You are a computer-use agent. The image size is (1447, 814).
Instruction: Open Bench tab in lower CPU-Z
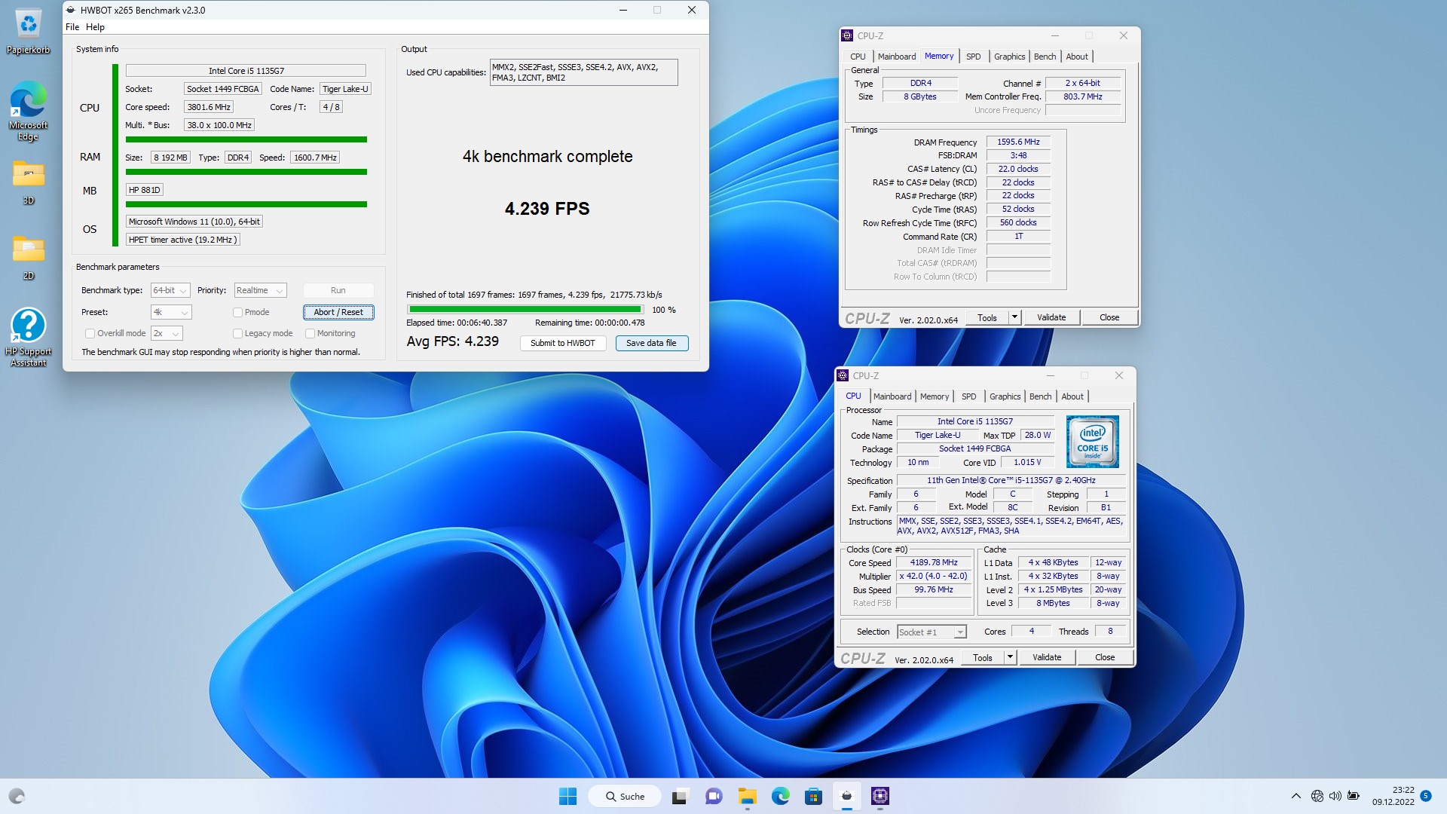[1040, 396]
